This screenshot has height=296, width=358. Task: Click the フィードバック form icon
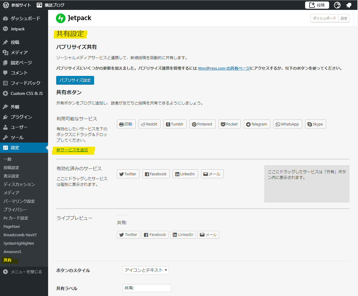tap(5, 83)
